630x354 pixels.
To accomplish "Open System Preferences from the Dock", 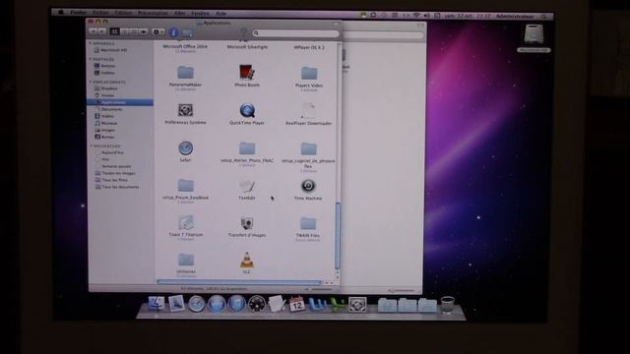I will pyautogui.click(x=357, y=304).
